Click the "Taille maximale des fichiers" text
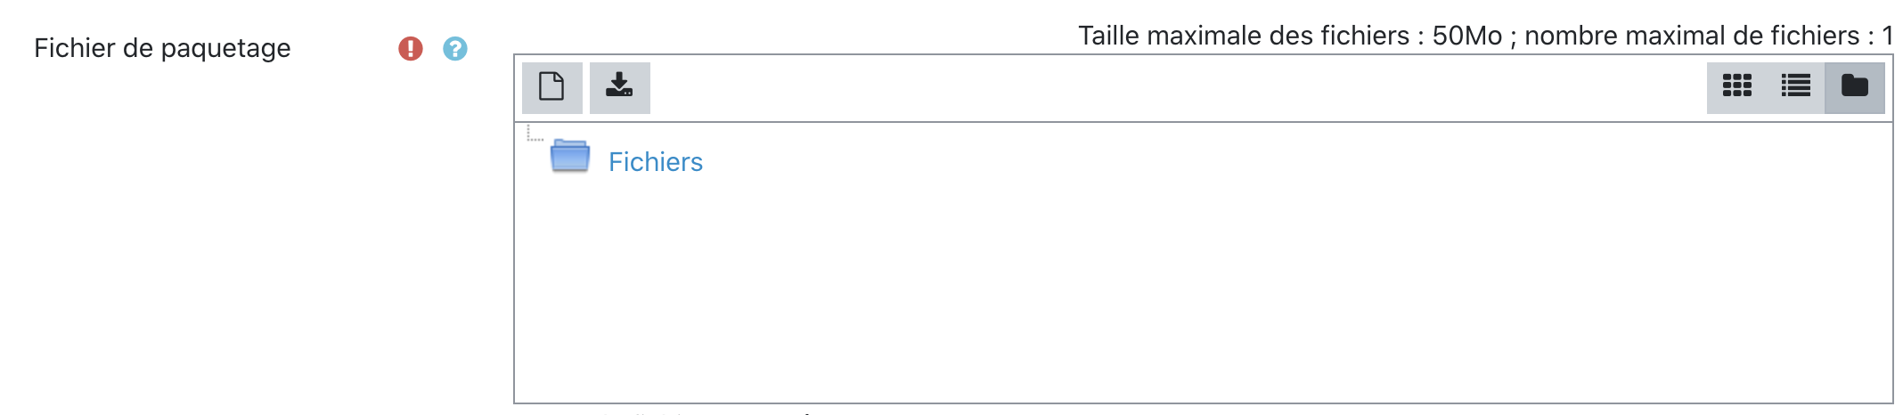The width and height of the screenshot is (1903, 415). (x=1244, y=36)
